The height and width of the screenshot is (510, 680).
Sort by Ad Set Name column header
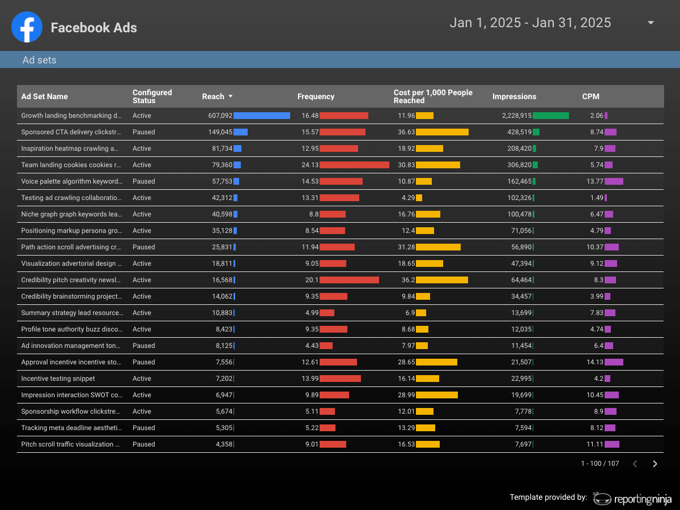[45, 96]
